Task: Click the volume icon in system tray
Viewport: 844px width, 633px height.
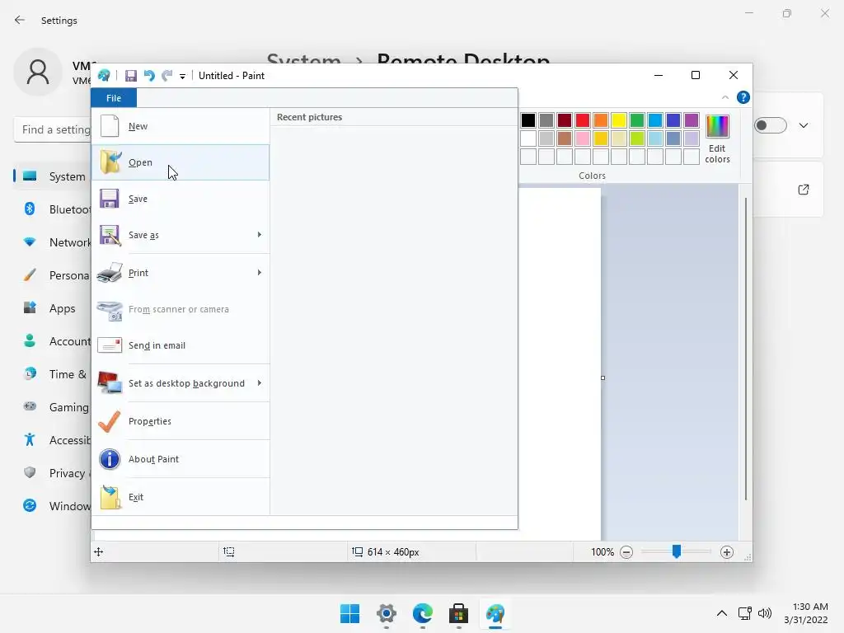Action: pos(764,613)
